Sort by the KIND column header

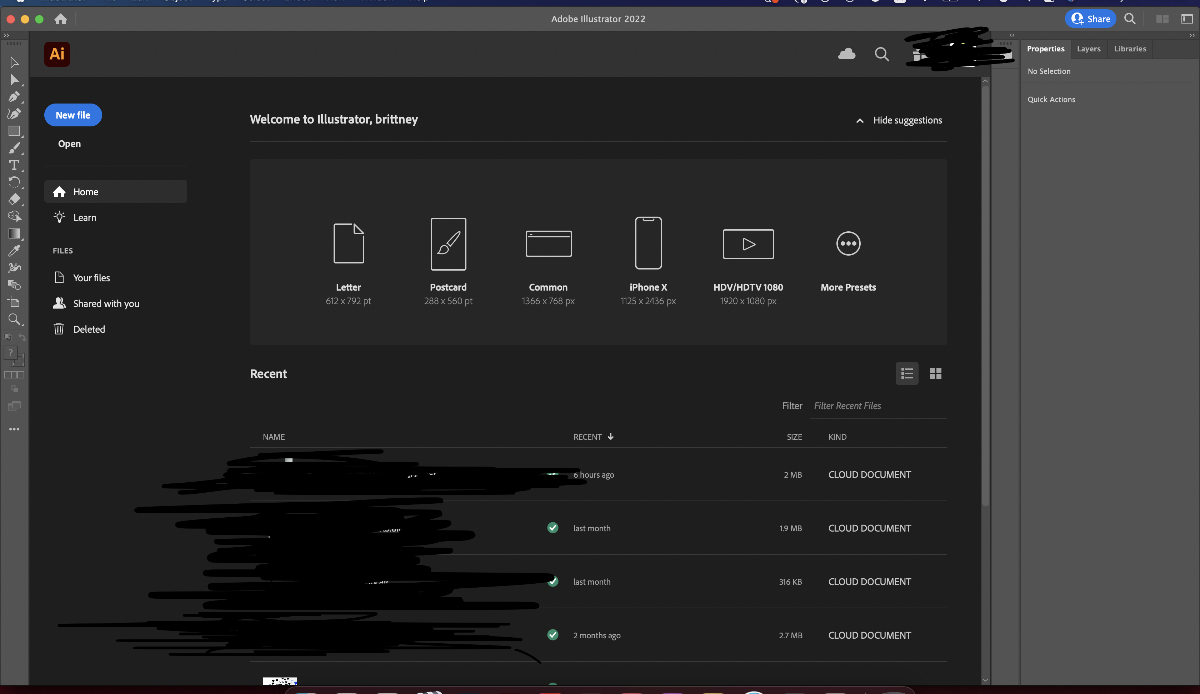pos(837,437)
